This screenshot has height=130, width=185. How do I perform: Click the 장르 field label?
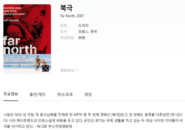[x=63, y=25]
